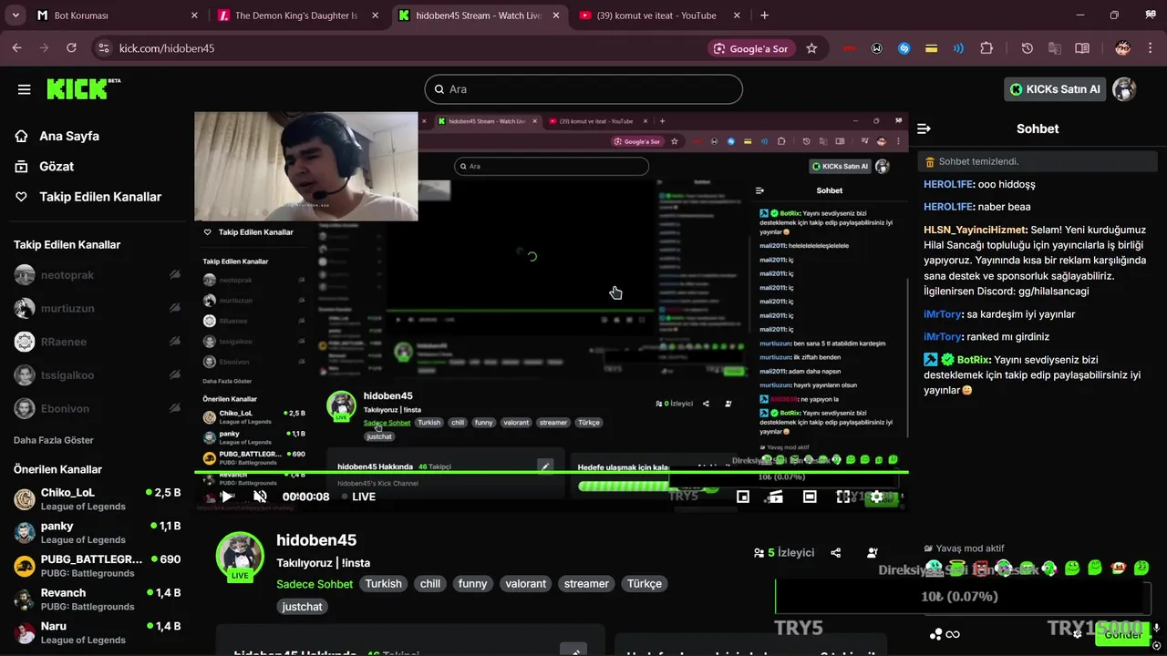Select the chill tag

430,584
